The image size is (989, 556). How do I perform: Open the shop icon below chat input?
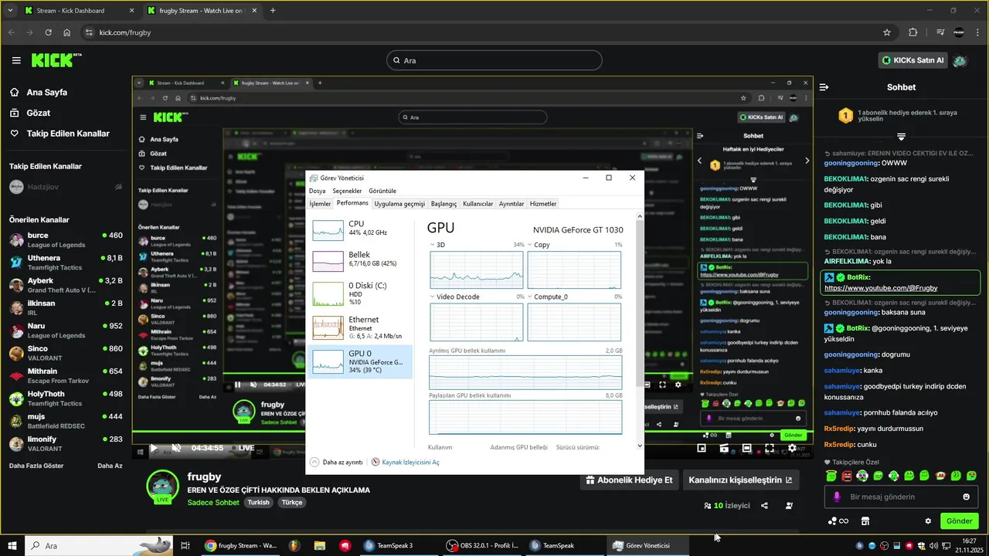coord(865,521)
